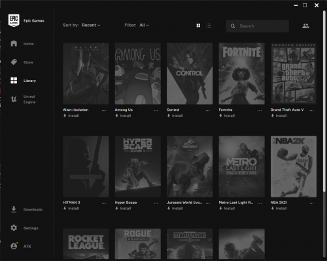The image size is (327, 261).
Task: Open the Settings gear icon
Action: (x=14, y=228)
